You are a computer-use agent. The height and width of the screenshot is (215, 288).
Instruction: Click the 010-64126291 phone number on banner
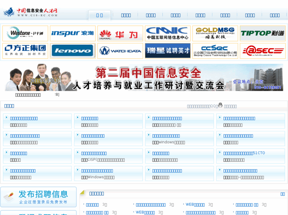pos(268,88)
